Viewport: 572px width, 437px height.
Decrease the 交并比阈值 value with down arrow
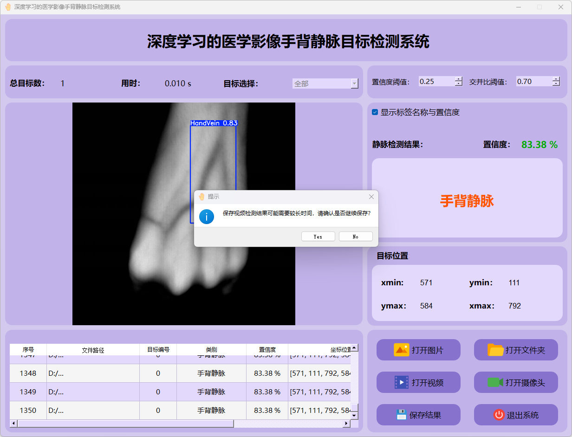pos(556,84)
